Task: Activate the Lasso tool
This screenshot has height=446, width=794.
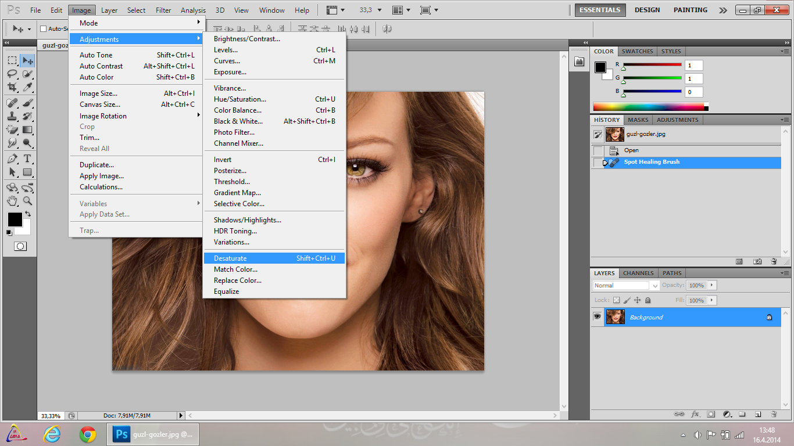Action: 12,74
